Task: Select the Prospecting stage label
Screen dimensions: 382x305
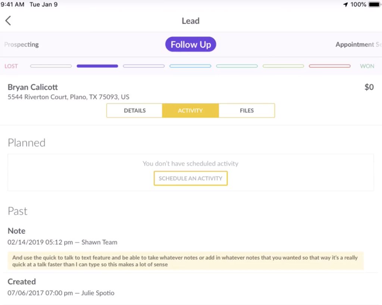Action: pos(22,45)
